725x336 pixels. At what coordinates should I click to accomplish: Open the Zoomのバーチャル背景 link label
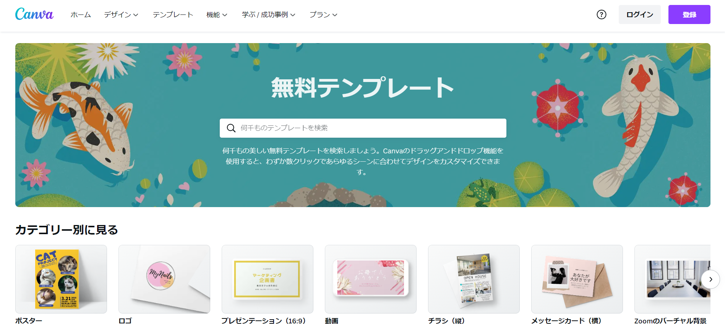[670, 321]
